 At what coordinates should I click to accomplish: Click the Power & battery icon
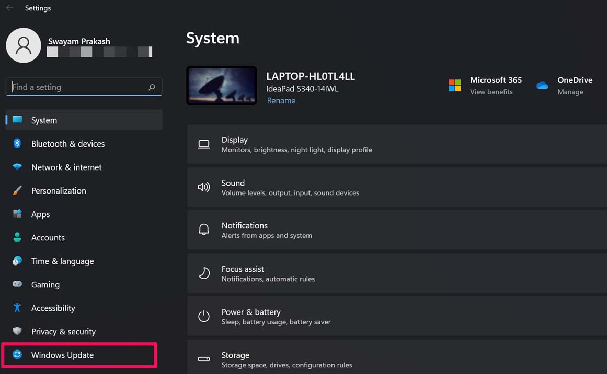204,316
